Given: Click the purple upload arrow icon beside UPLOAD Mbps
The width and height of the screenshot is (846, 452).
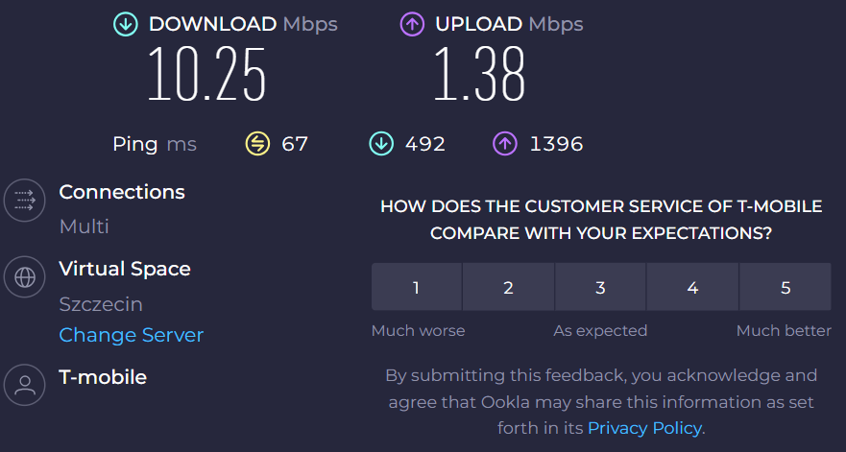Looking at the screenshot, I should tap(412, 24).
